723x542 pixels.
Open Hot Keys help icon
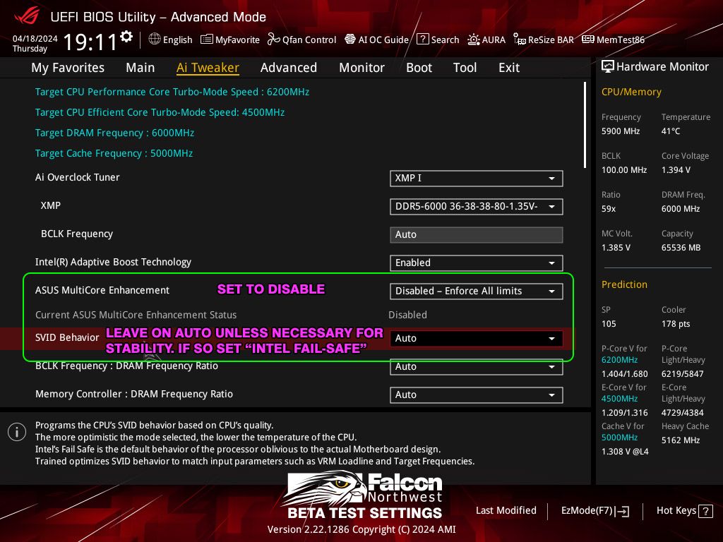pos(705,511)
